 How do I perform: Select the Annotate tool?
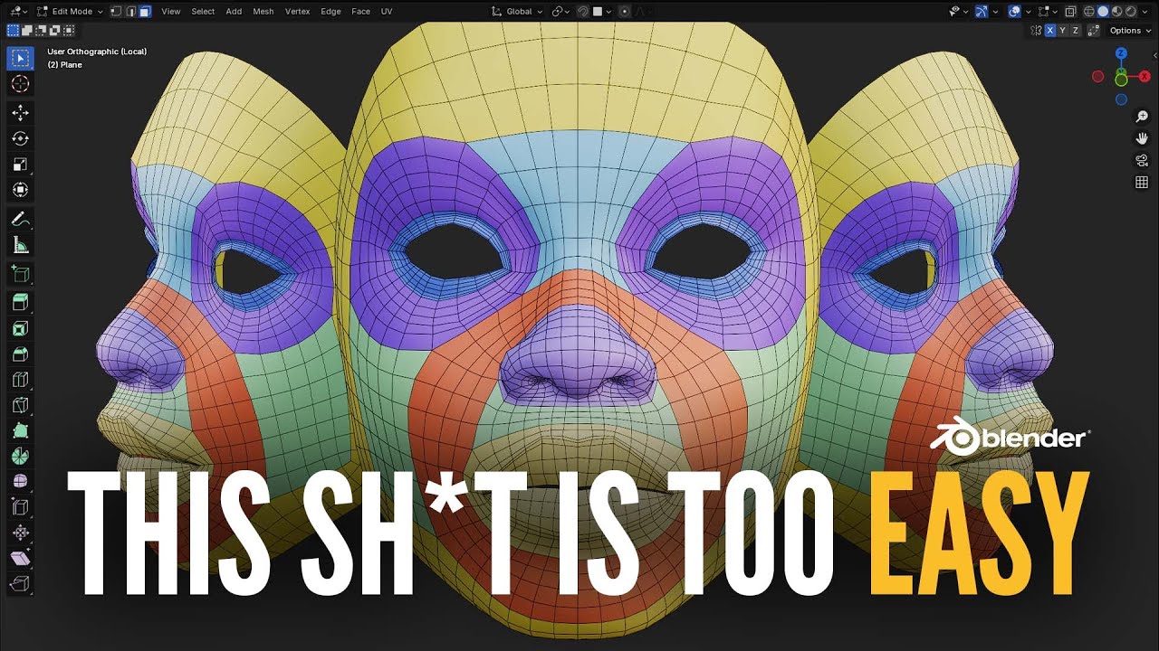(21, 219)
